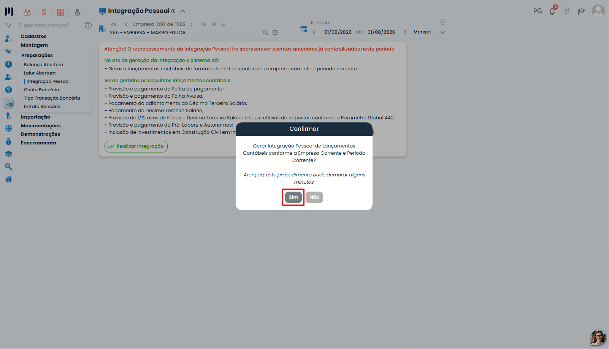Open the period calendar icon

click(303, 29)
